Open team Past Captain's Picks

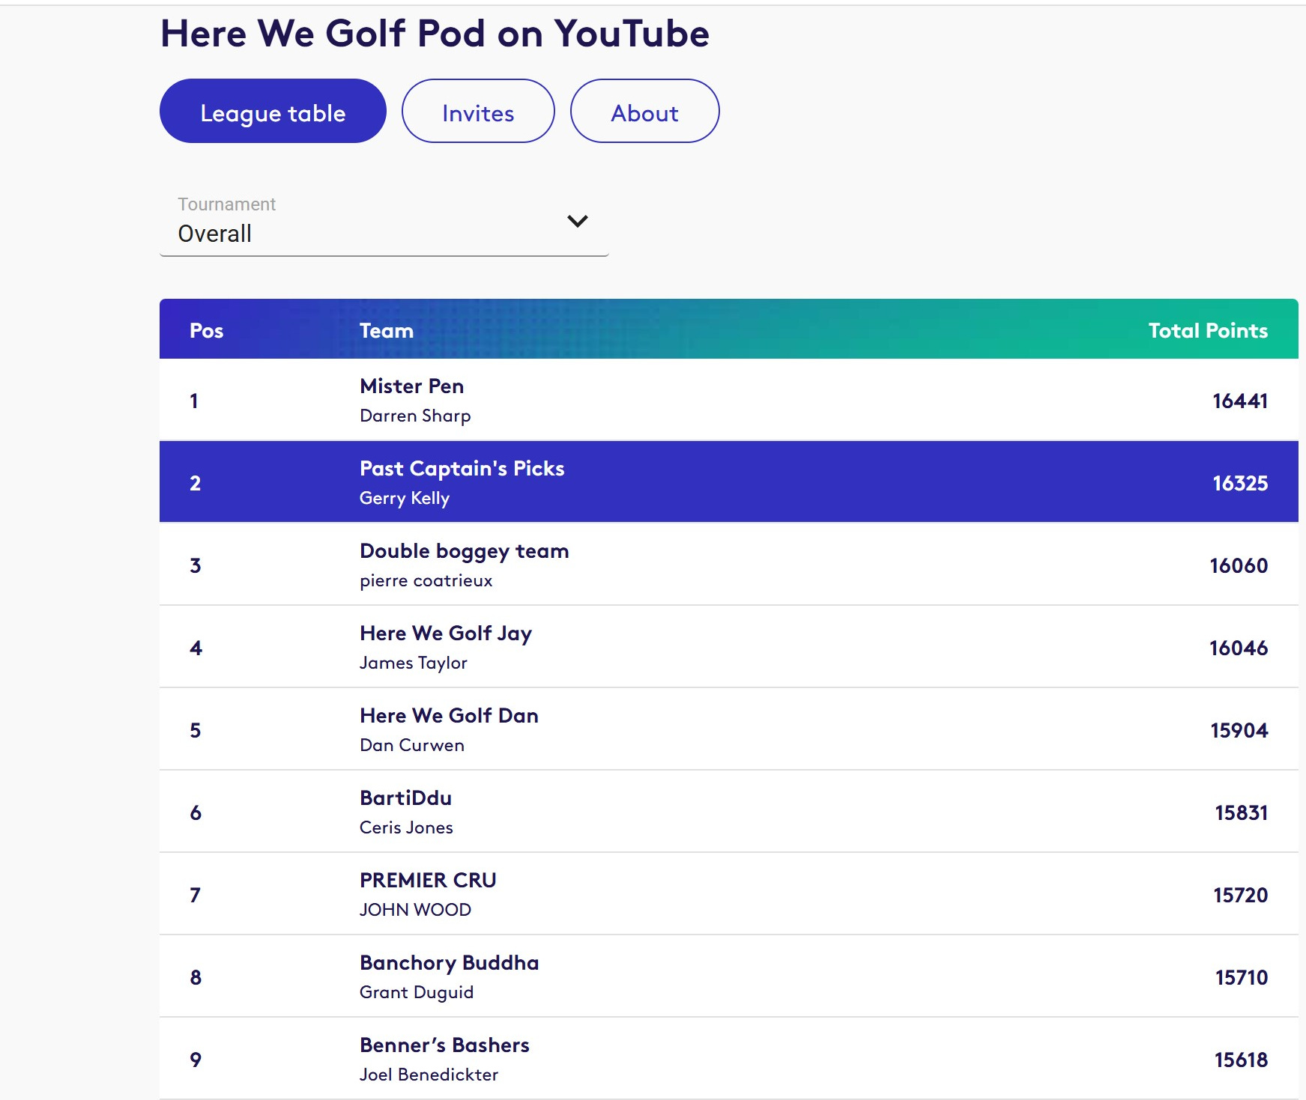pyautogui.click(x=462, y=468)
